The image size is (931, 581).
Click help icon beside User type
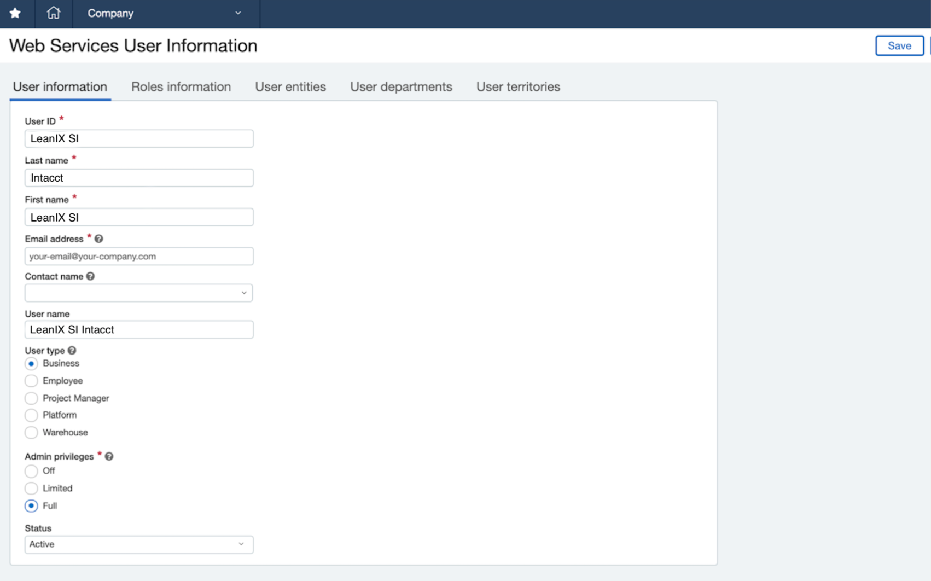[72, 351]
